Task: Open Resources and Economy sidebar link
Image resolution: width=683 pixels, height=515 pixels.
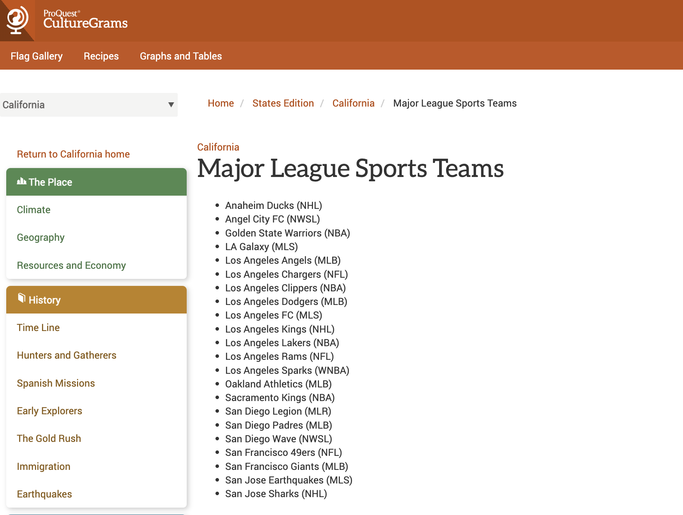Action: [72, 265]
